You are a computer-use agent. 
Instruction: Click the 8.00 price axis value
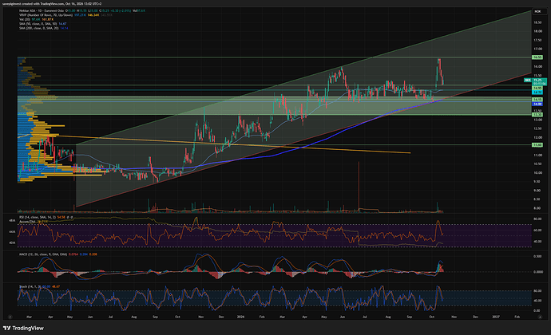coord(537,208)
